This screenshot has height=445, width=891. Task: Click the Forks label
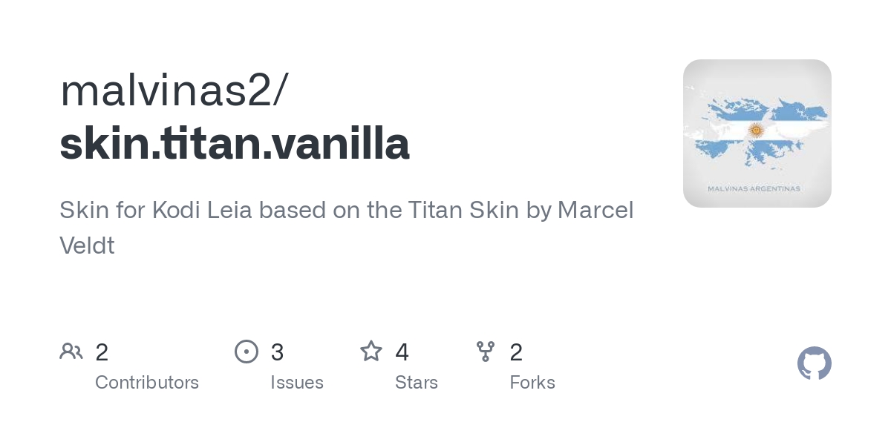point(532,383)
